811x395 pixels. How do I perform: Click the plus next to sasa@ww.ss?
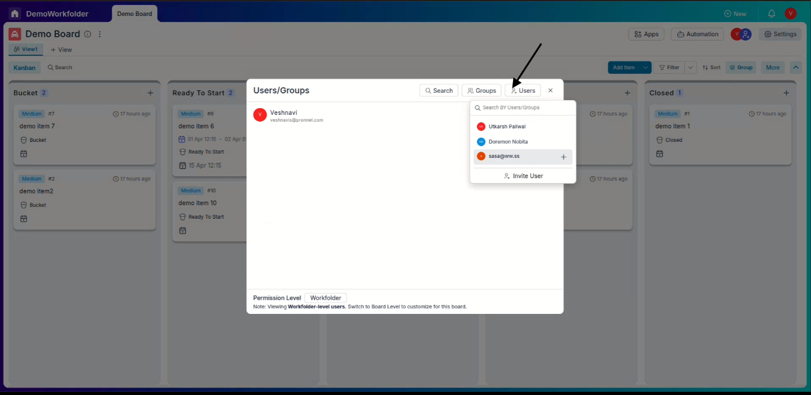click(x=563, y=157)
